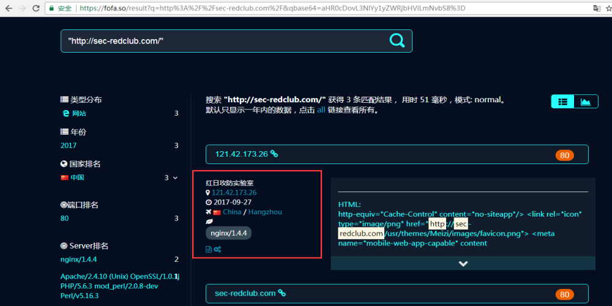This screenshot has height=306, width=612.
Task: Filter by Apache/2.4.10 server entry
Action: pyautogui.click(x=120, y=286)
